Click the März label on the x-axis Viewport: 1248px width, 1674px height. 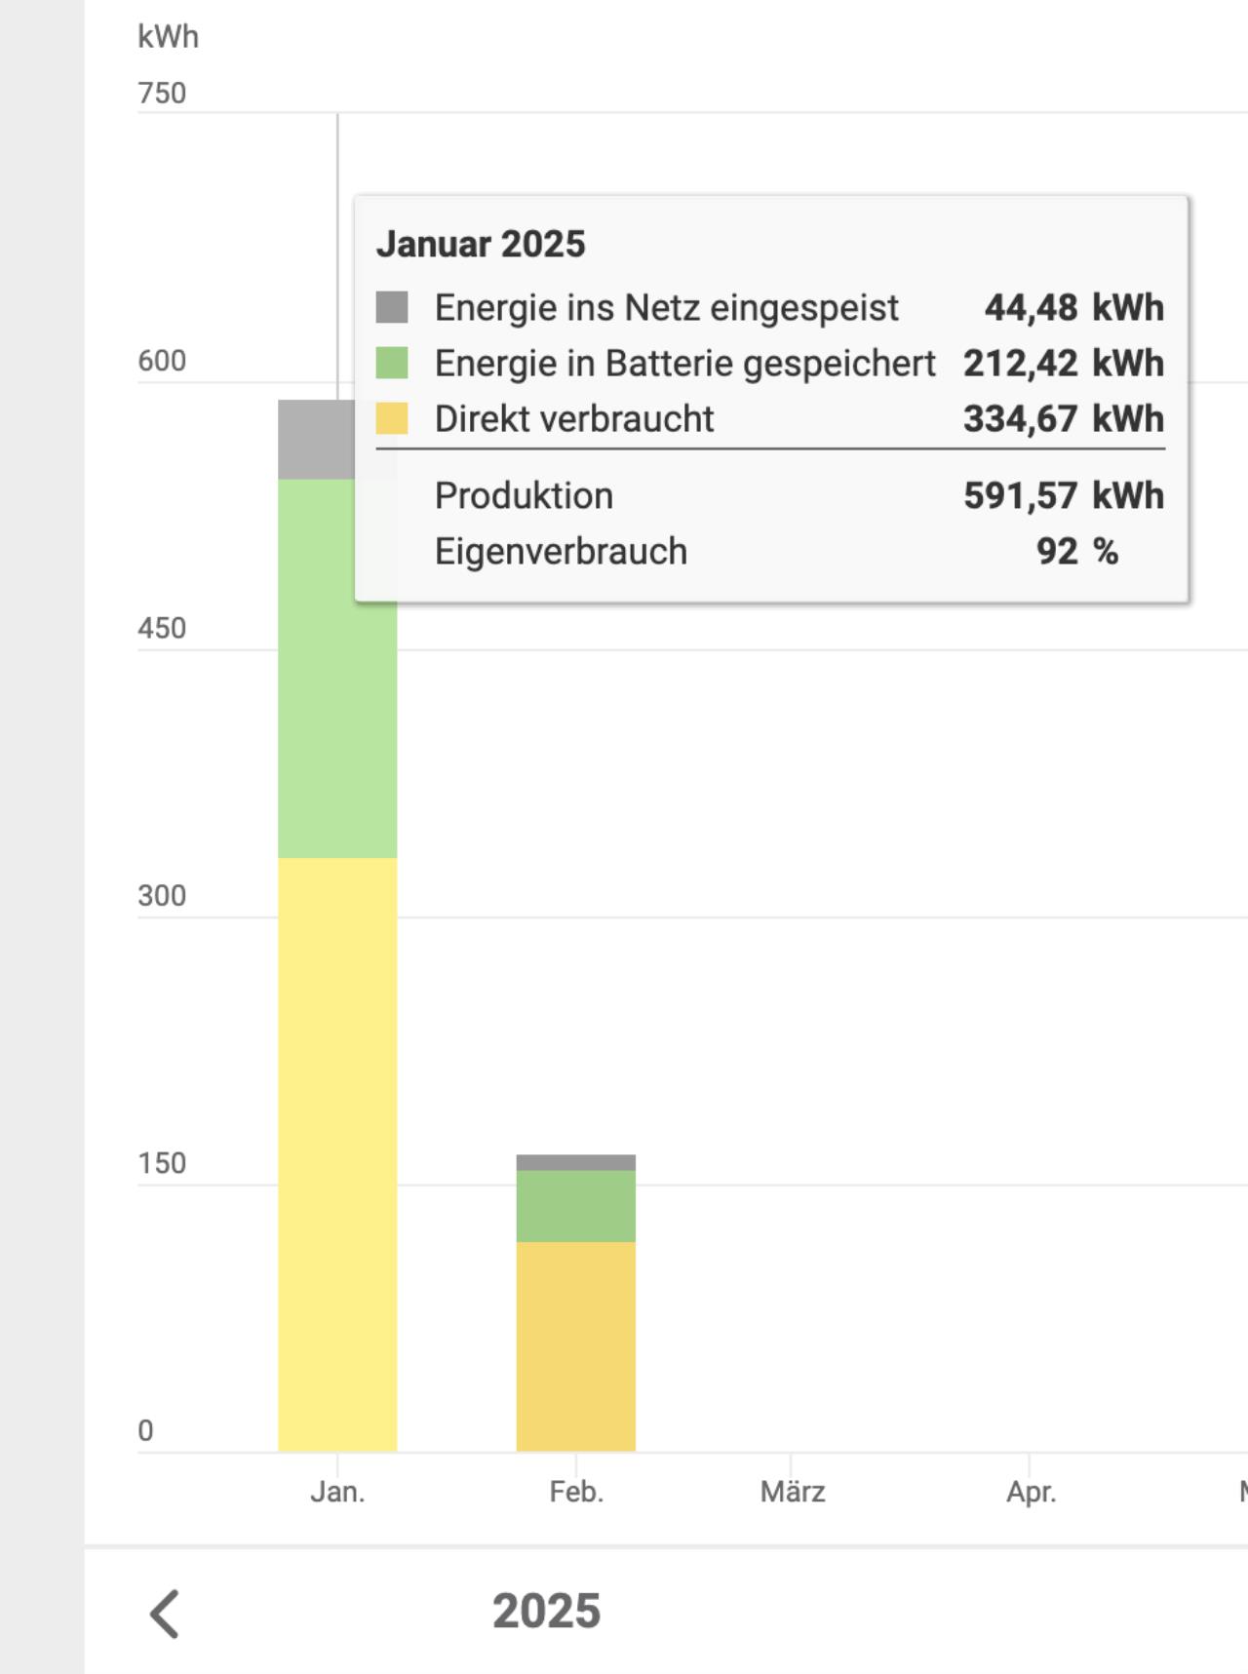click(x=793, y=1492)
